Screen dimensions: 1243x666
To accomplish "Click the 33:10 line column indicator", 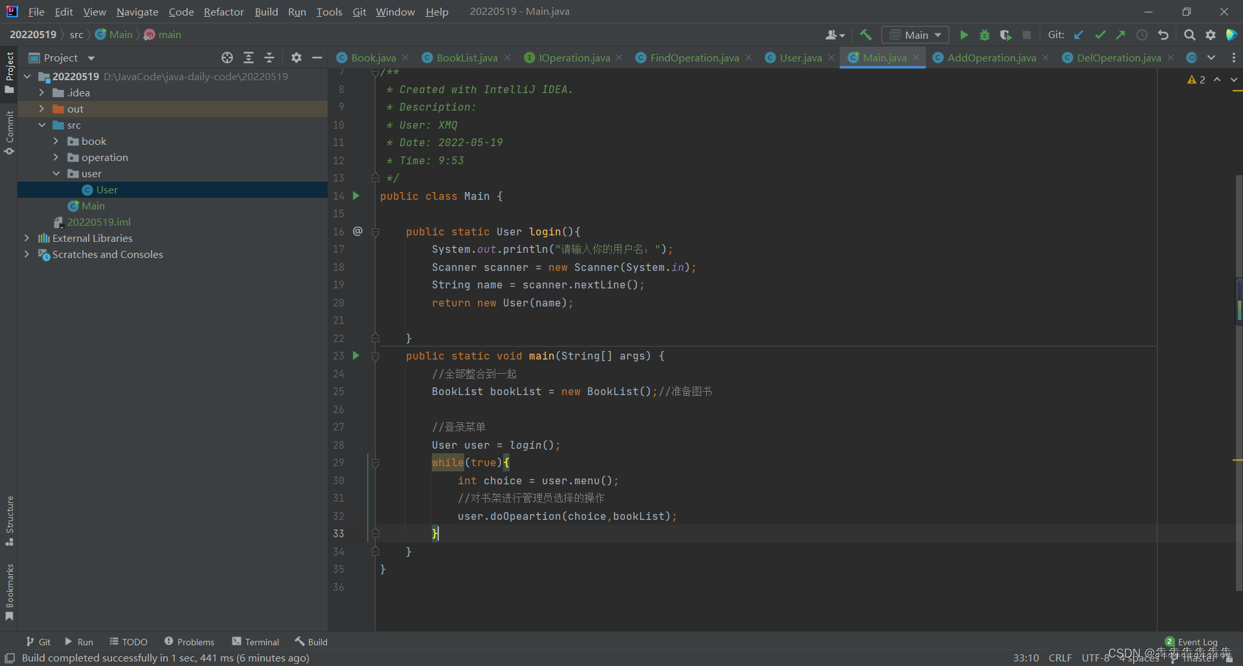I will tap(1026, 658).
